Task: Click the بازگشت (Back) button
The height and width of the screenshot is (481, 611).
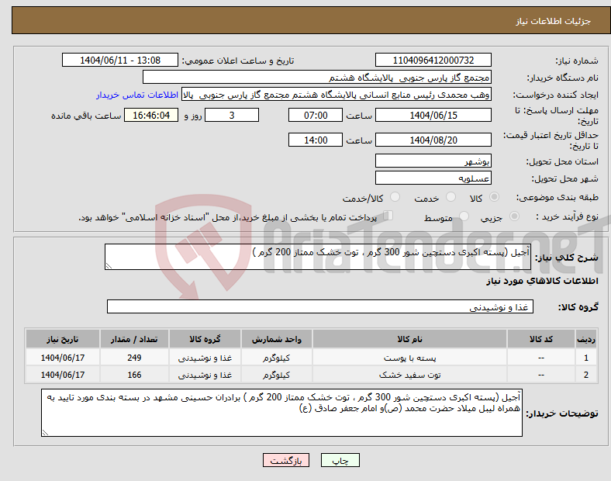Action: point(288,460)
